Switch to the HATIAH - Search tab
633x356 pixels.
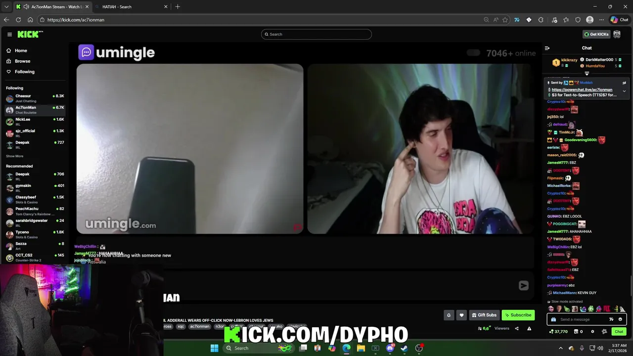coord(131,7)
